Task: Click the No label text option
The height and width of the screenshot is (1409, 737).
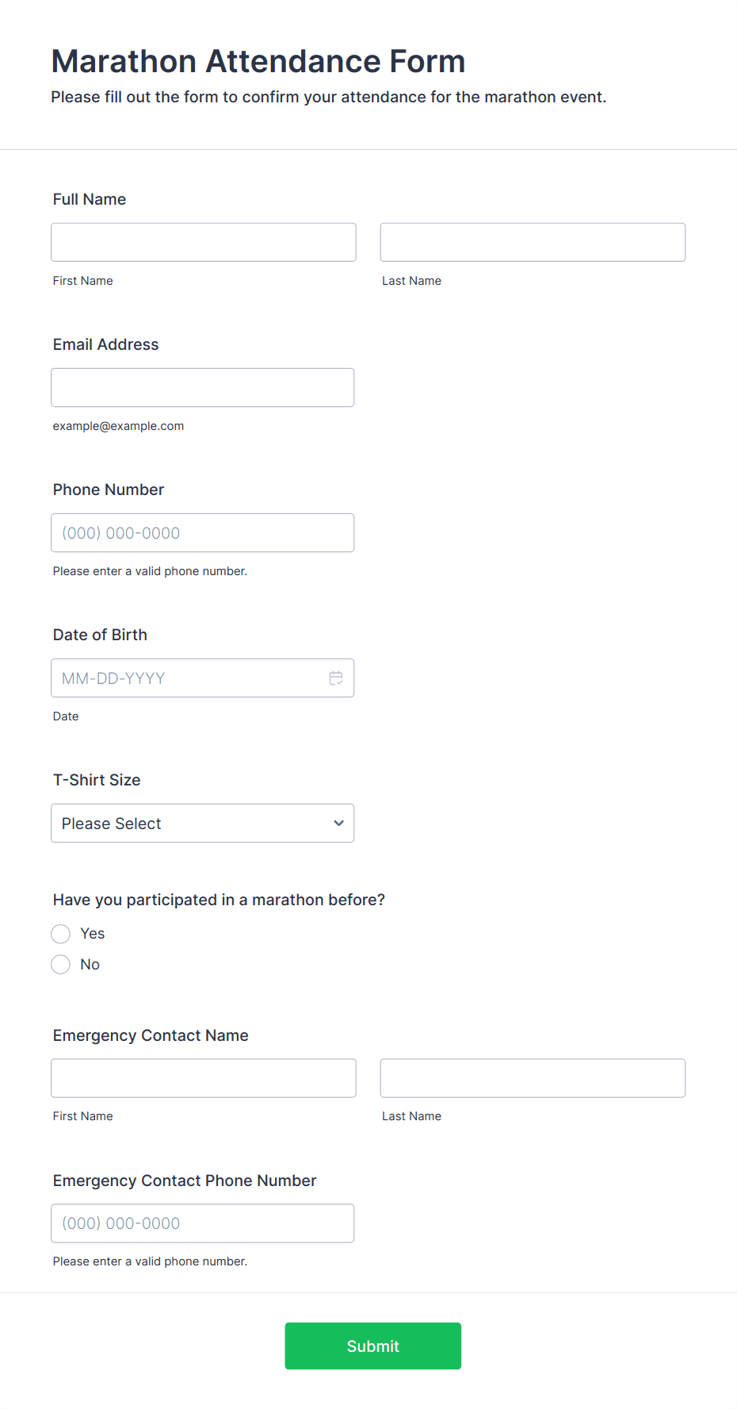Action: tap(90, 965)
